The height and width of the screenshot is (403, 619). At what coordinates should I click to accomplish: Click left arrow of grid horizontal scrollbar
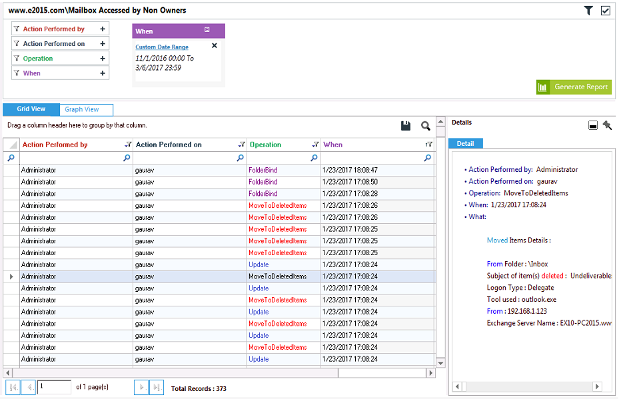[x=8, y=372]
